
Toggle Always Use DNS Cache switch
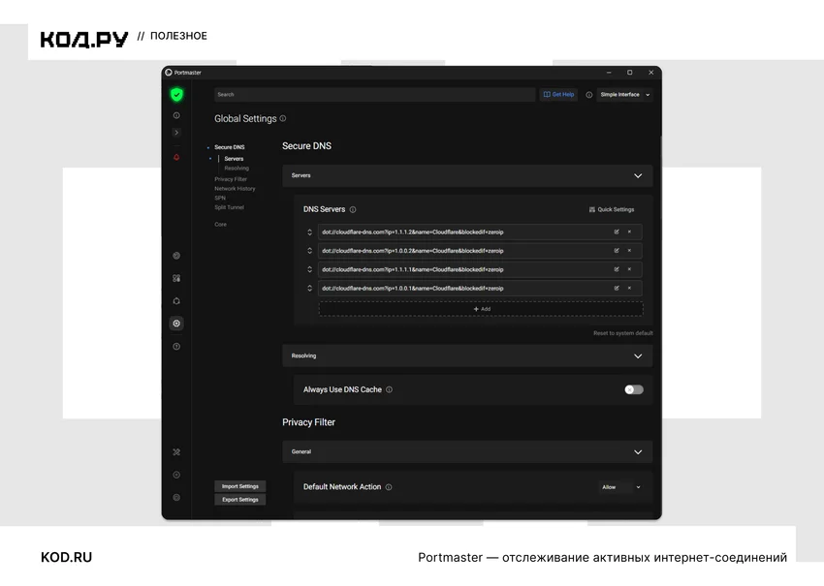(634, 389)
